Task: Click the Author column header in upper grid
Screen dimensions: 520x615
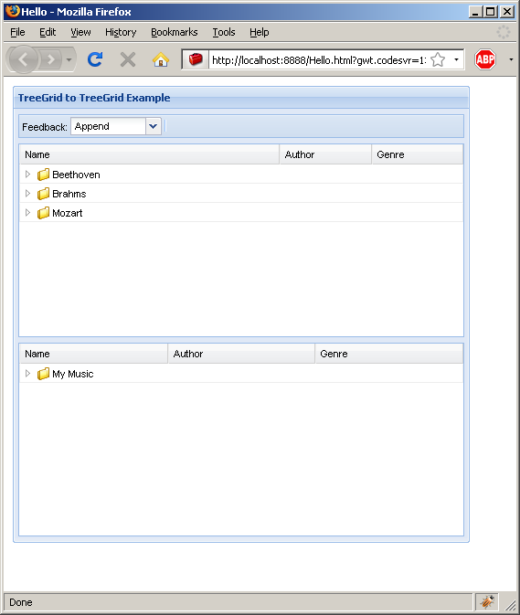Action: [325, 154]
